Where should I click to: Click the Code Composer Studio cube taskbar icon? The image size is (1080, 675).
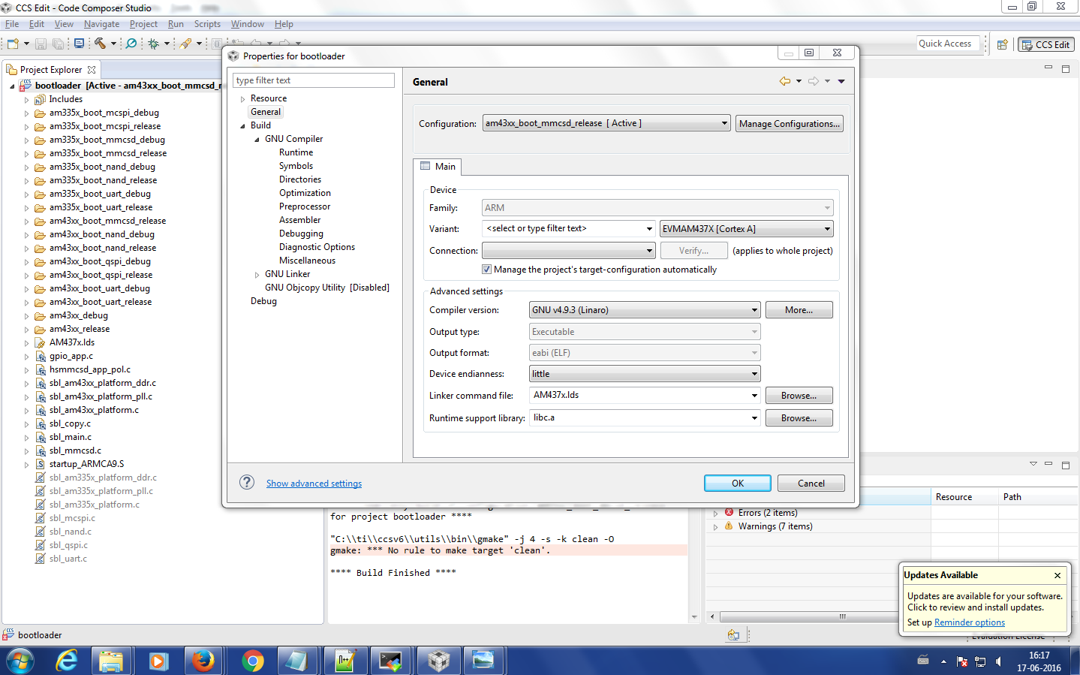click(x=438, y=661)
